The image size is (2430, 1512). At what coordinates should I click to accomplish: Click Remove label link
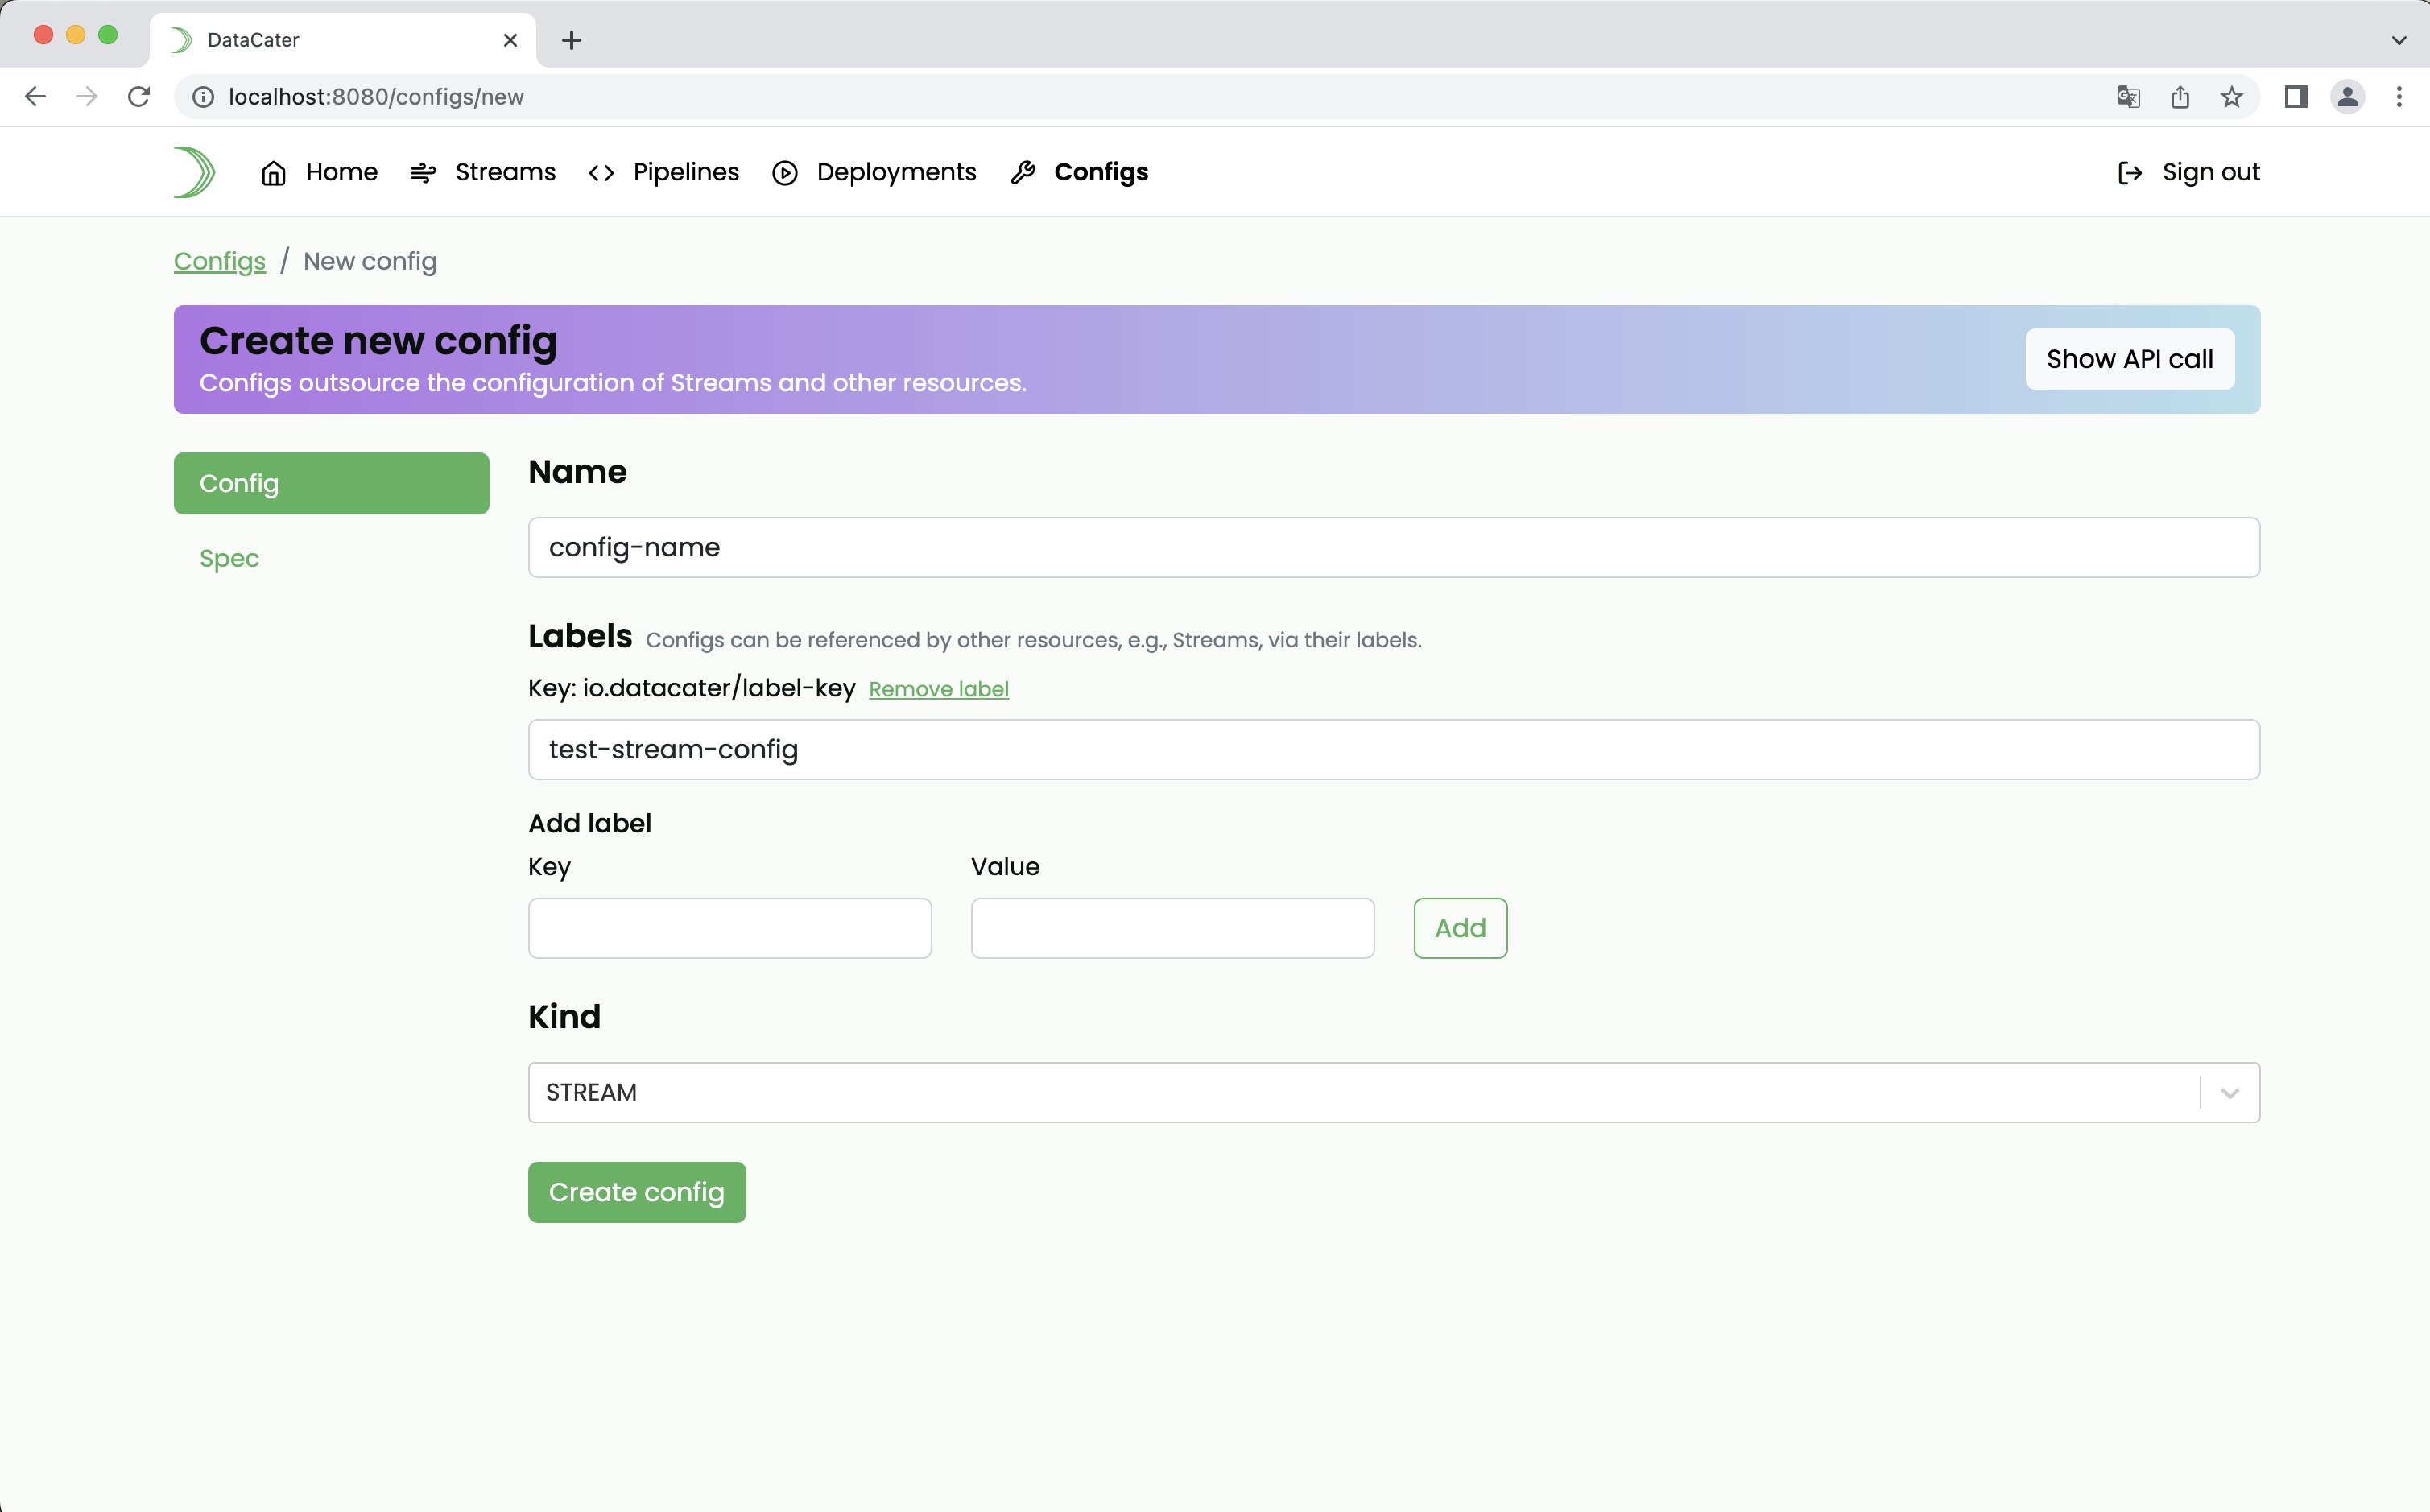[939, 689]
